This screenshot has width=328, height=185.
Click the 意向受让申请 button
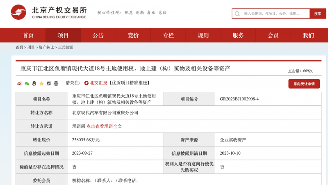point(304,84)
